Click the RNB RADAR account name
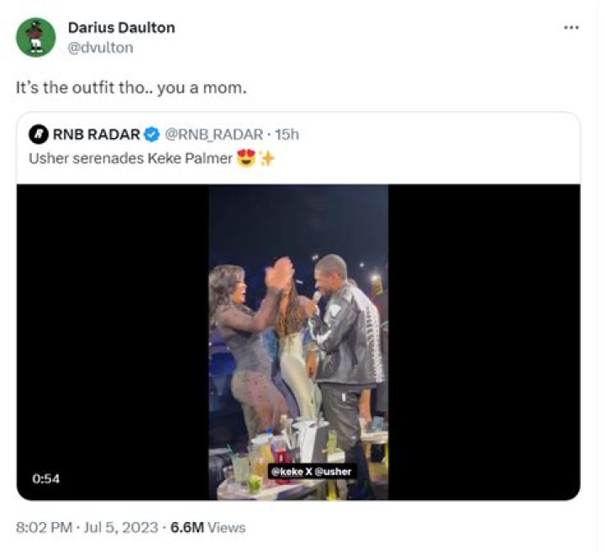The width and height of the screenshot is (605, 554). coord(97,135)
